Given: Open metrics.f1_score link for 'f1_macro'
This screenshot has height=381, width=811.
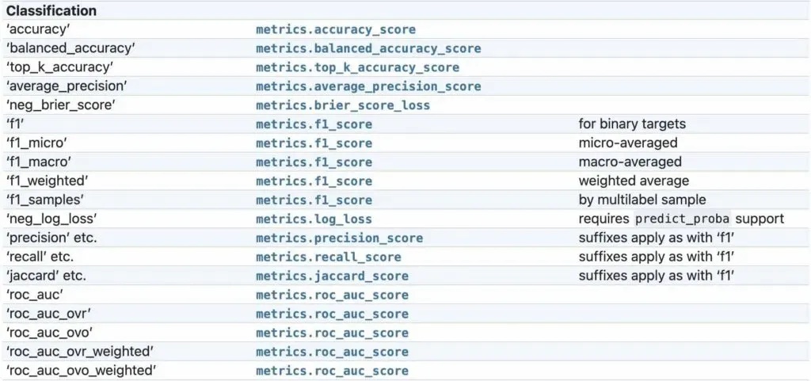Looking at the screenshot, I should click(314, 162).
